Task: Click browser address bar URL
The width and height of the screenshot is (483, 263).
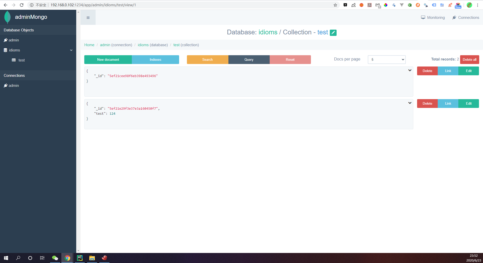Action: coord(93,5)
